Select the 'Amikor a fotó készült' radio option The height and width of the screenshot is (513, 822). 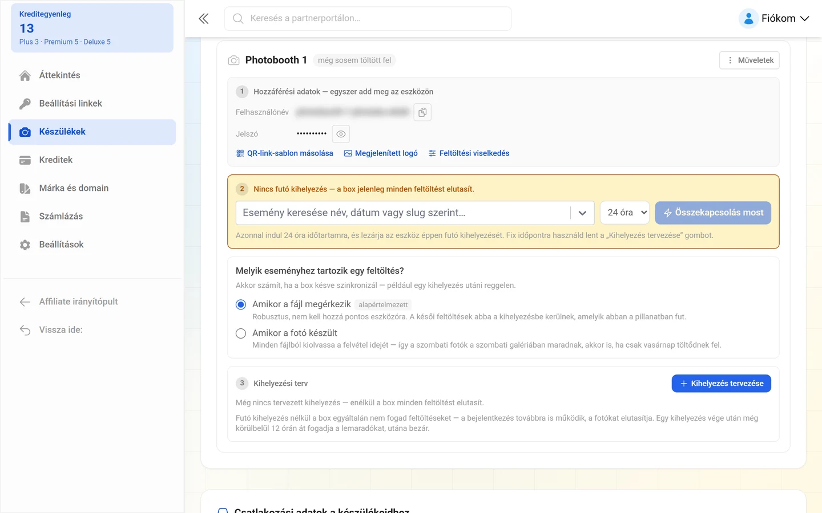pos(241,333)
